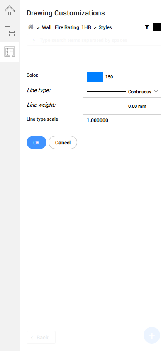
Task: Click the Cancel button
Action: [x=63, y=142]
